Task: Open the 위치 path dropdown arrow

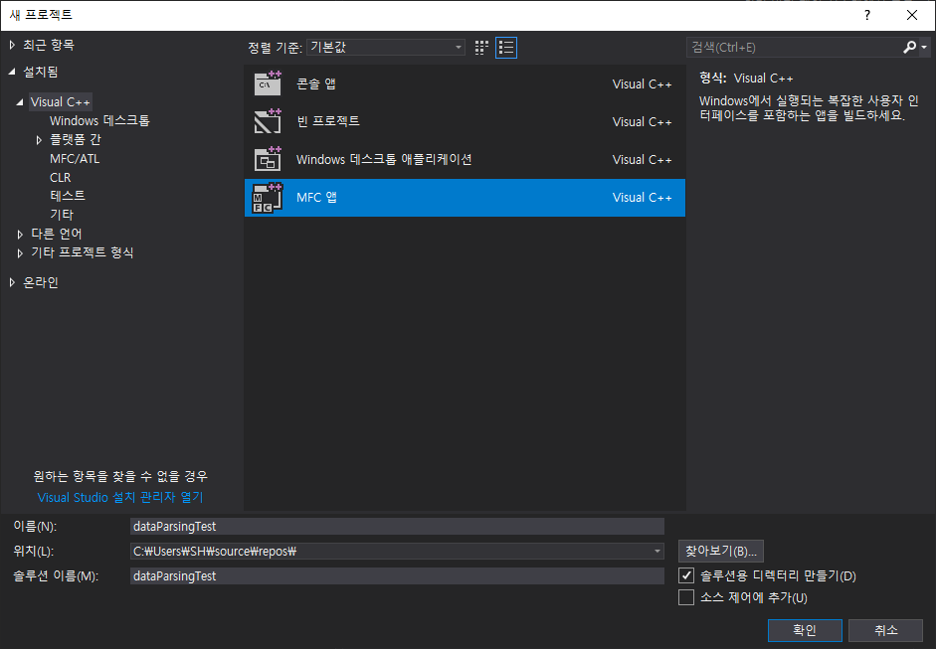Action: click(656, 552)
